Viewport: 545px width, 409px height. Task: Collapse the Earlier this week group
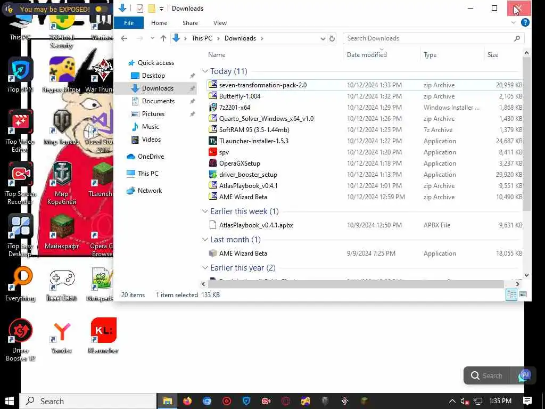205,211
